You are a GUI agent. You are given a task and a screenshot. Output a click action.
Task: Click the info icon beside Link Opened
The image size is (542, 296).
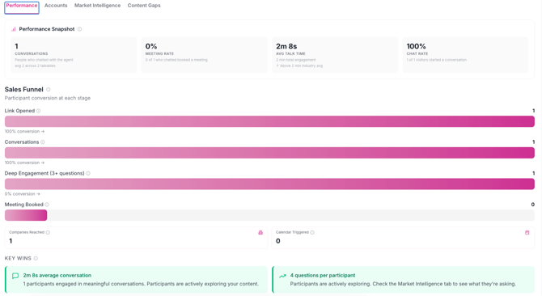(x=38, y=111)
